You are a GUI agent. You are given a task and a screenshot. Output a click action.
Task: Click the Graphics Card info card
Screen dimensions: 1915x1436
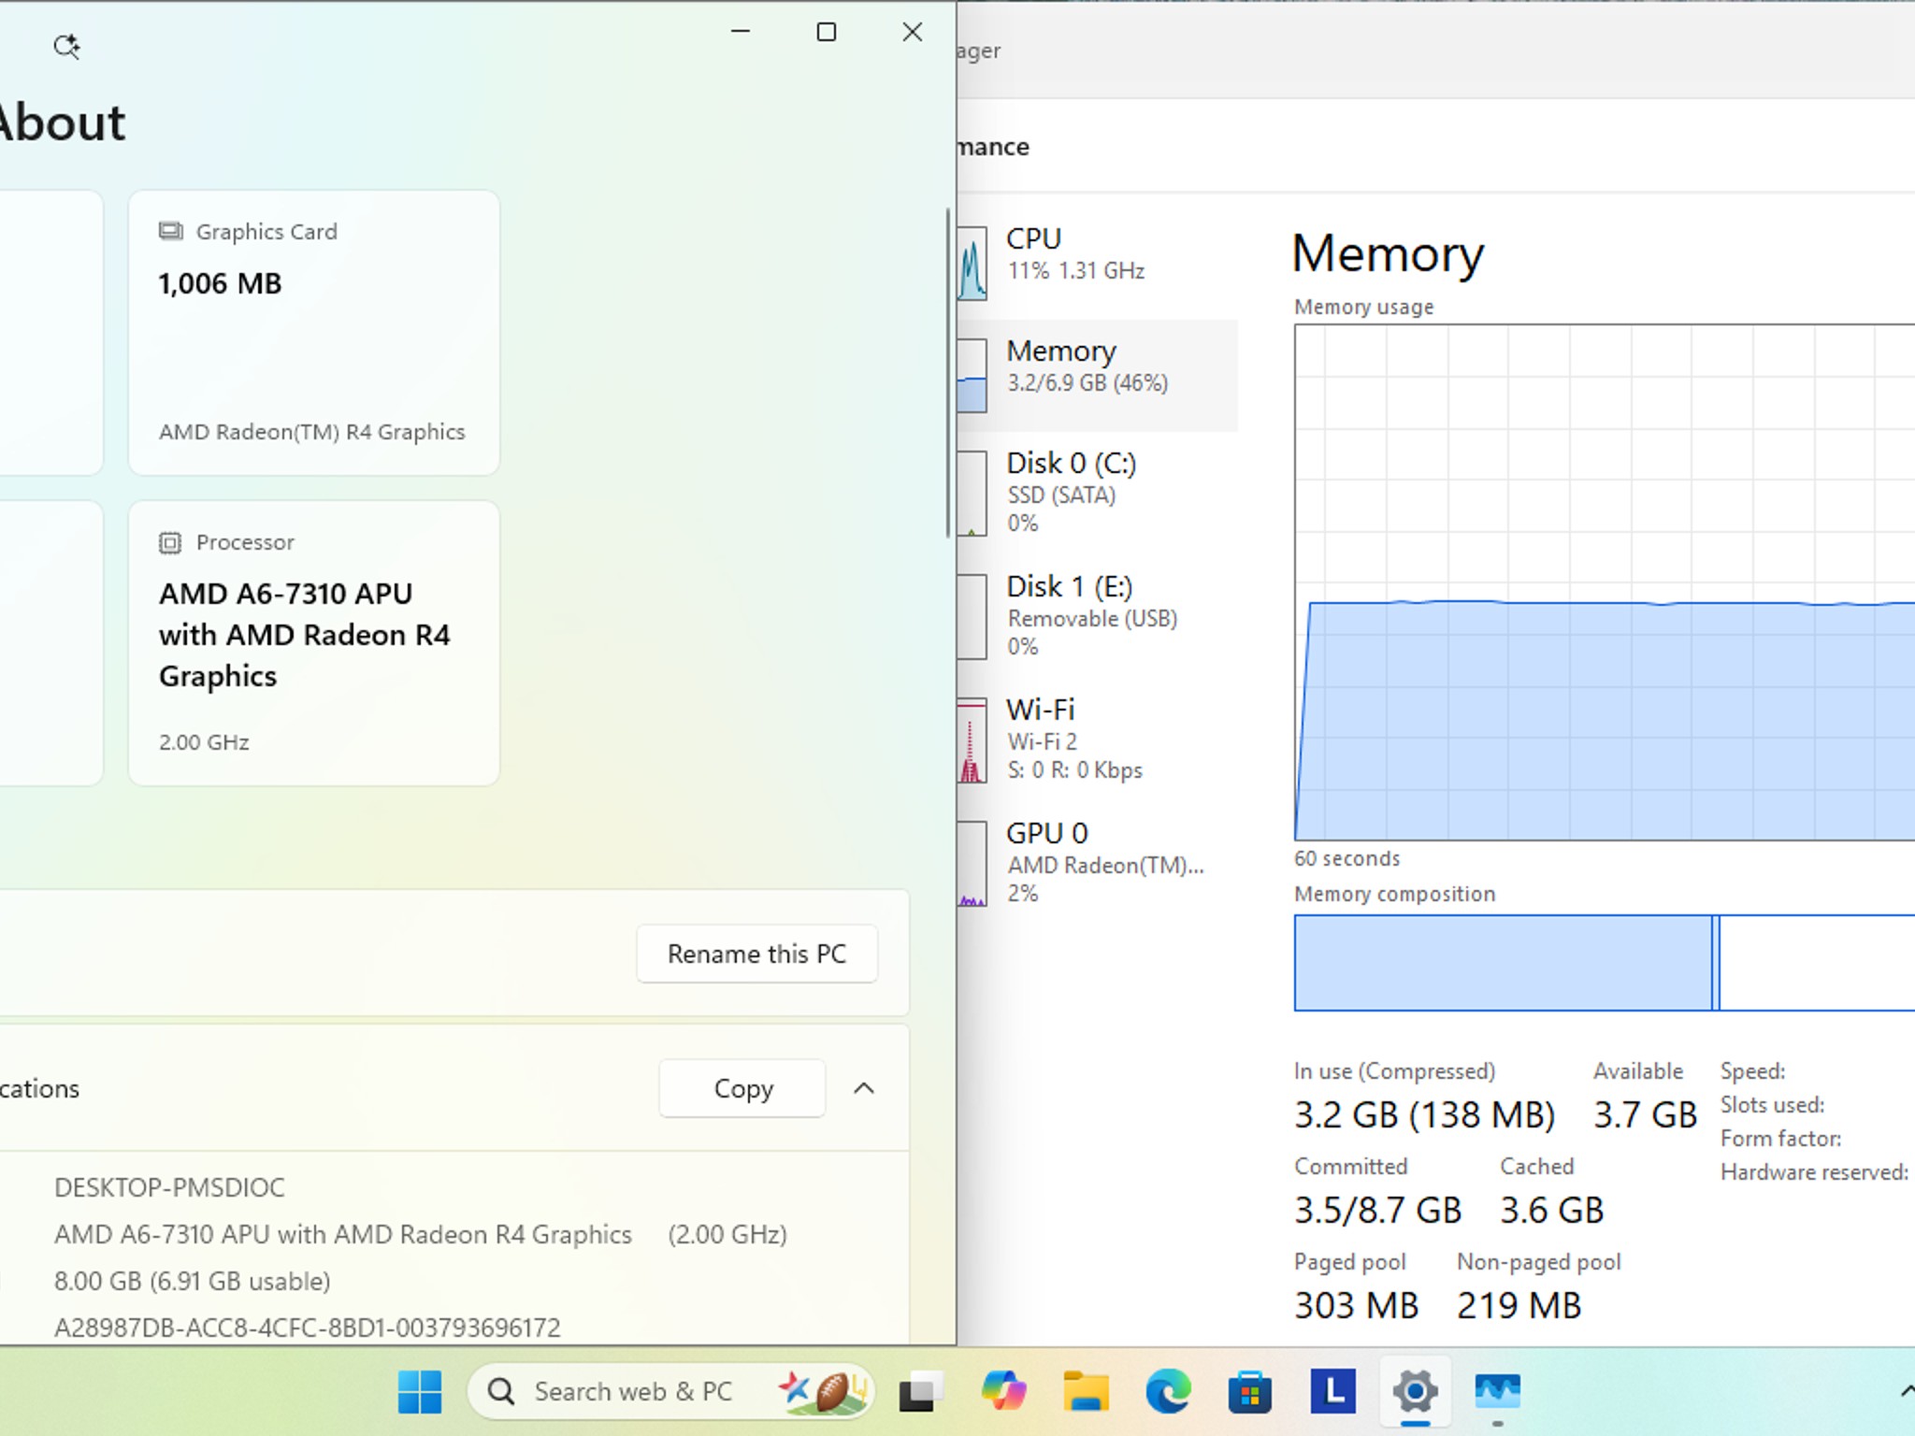click(314, 333)
